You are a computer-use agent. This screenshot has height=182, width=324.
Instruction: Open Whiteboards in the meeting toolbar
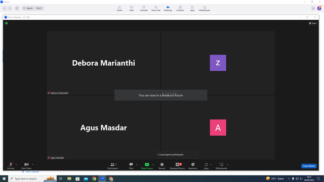pos(221,166)
